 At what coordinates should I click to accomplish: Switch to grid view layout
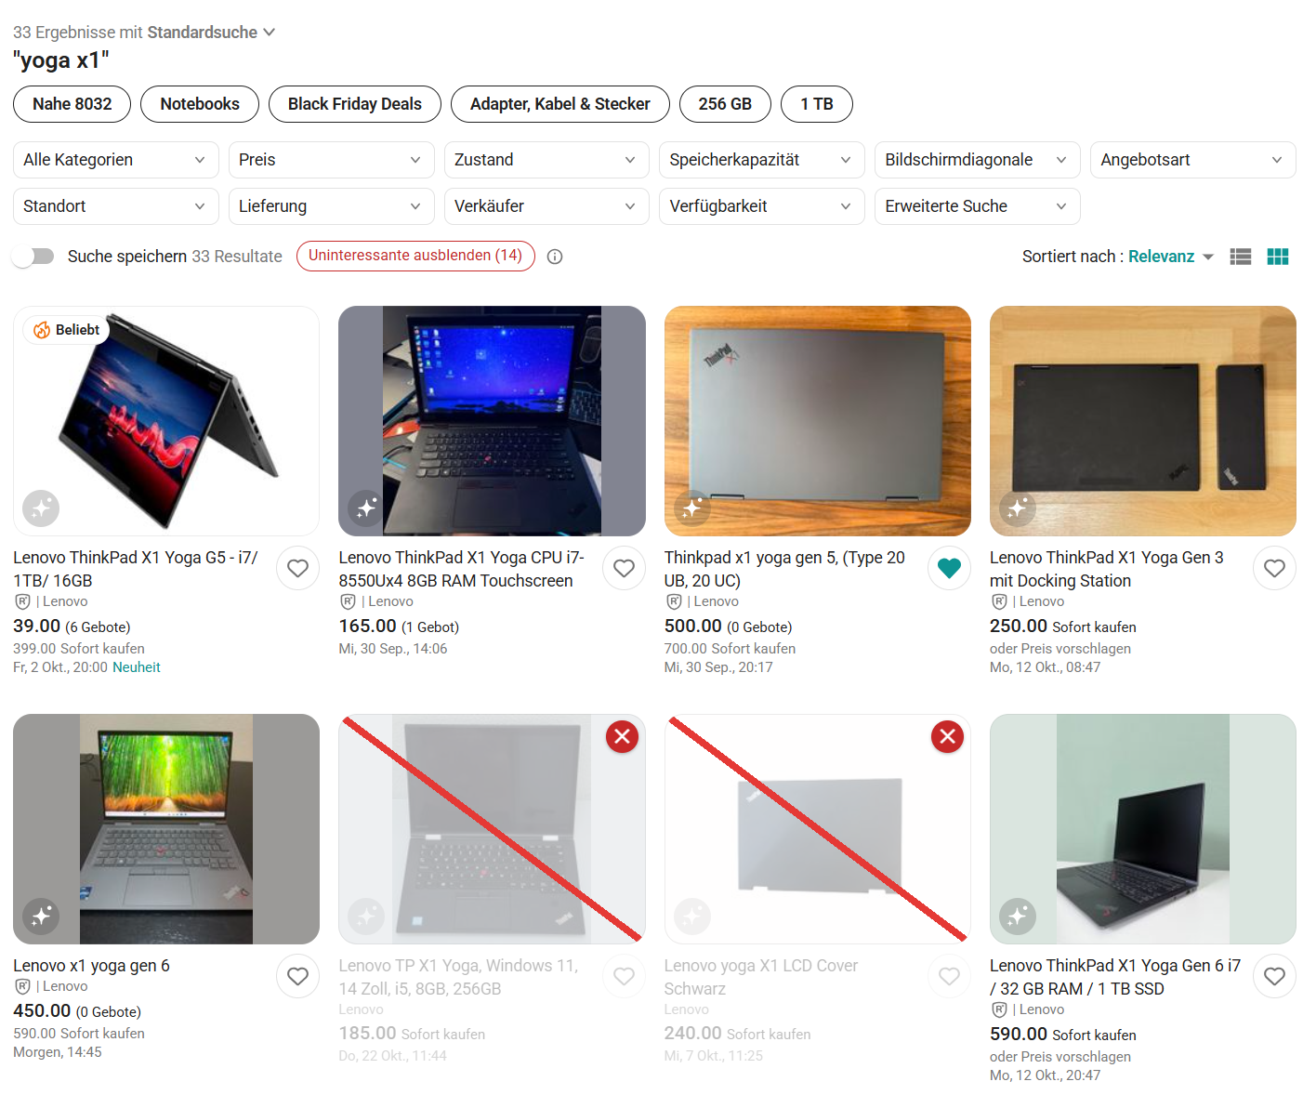[x=1278, y=257]
